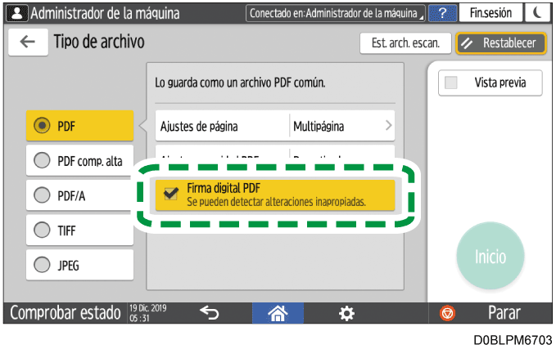556x349 pixels.
Task: Start scan with the Inicio button
Action: pos(490,257)
